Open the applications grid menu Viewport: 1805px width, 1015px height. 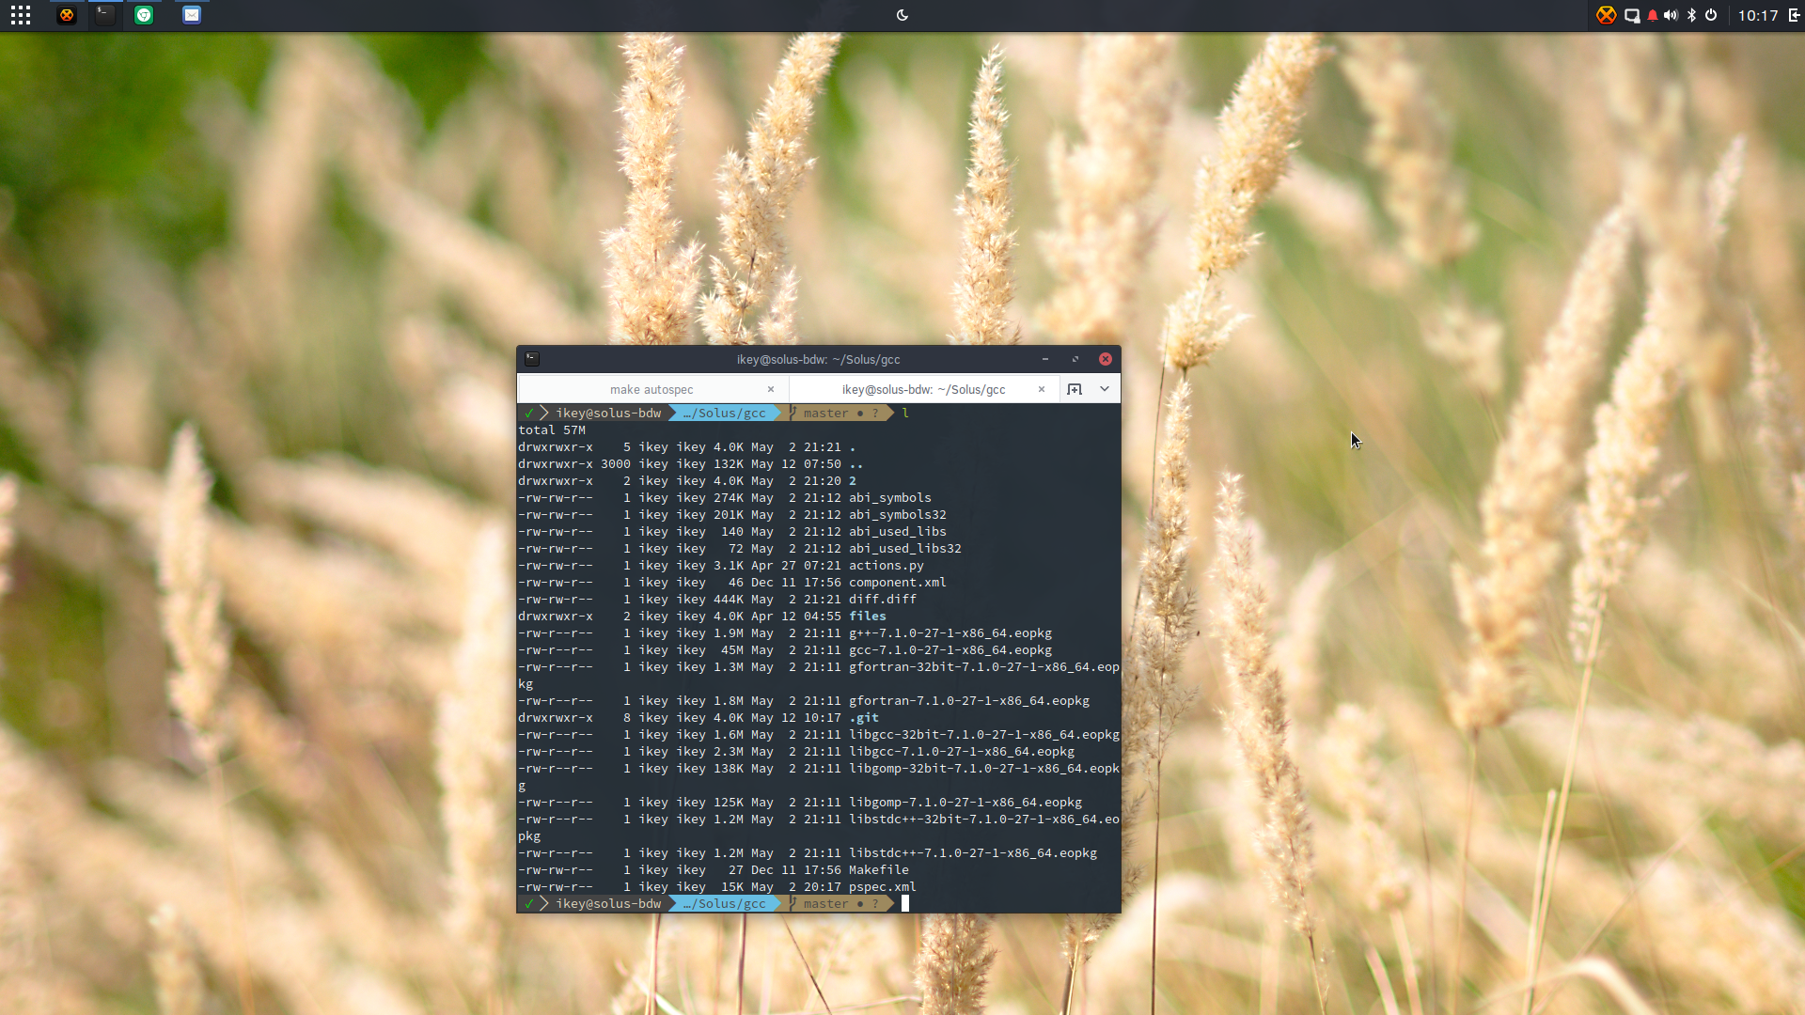(x=21, y=15)
